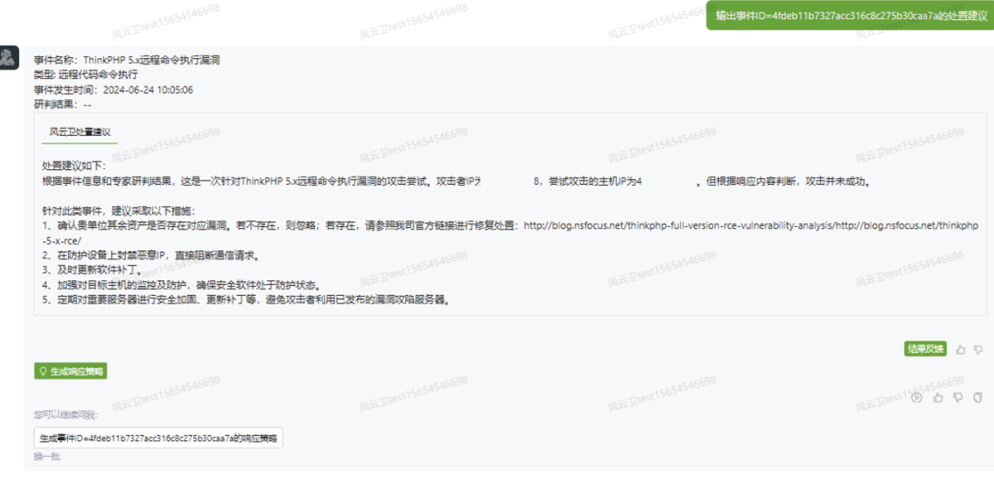Click the 生成响应策略 button
The image size is (994, 479).
click(x=70, y=372)
